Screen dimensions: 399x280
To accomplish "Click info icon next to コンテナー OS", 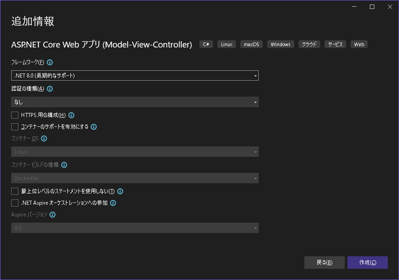I will point(44,138).
